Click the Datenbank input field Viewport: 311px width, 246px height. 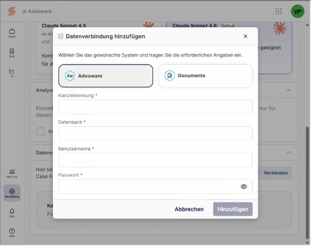click(x=156, y=133)
